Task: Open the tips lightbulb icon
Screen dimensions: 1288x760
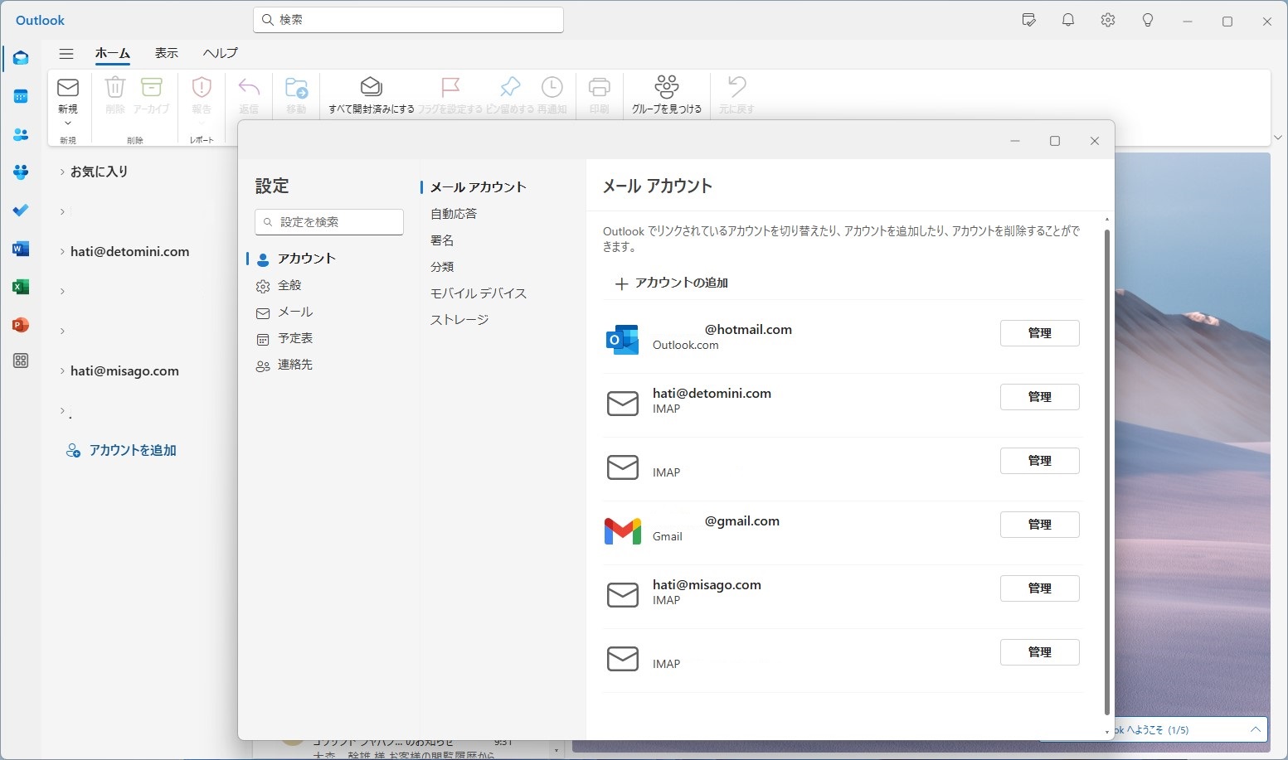Action: 1148,21
